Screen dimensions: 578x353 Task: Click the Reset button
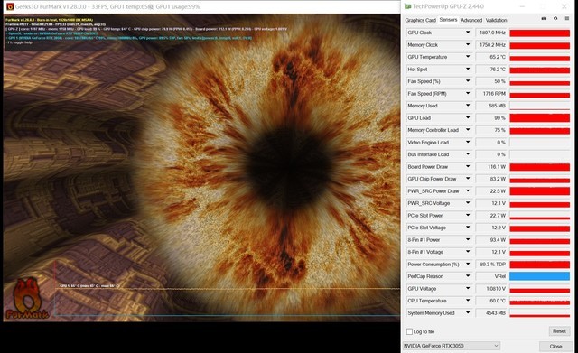(x=559, y=331)
